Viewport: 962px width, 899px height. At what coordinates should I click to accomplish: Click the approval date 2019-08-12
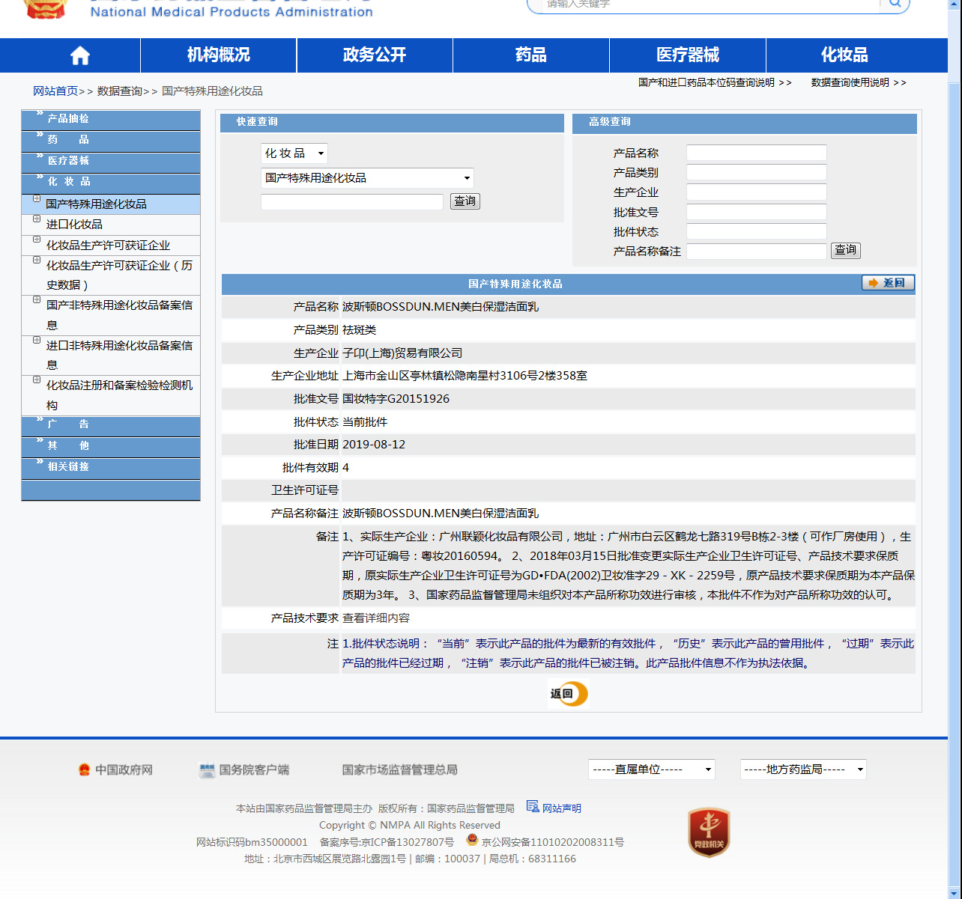(374, 445)
